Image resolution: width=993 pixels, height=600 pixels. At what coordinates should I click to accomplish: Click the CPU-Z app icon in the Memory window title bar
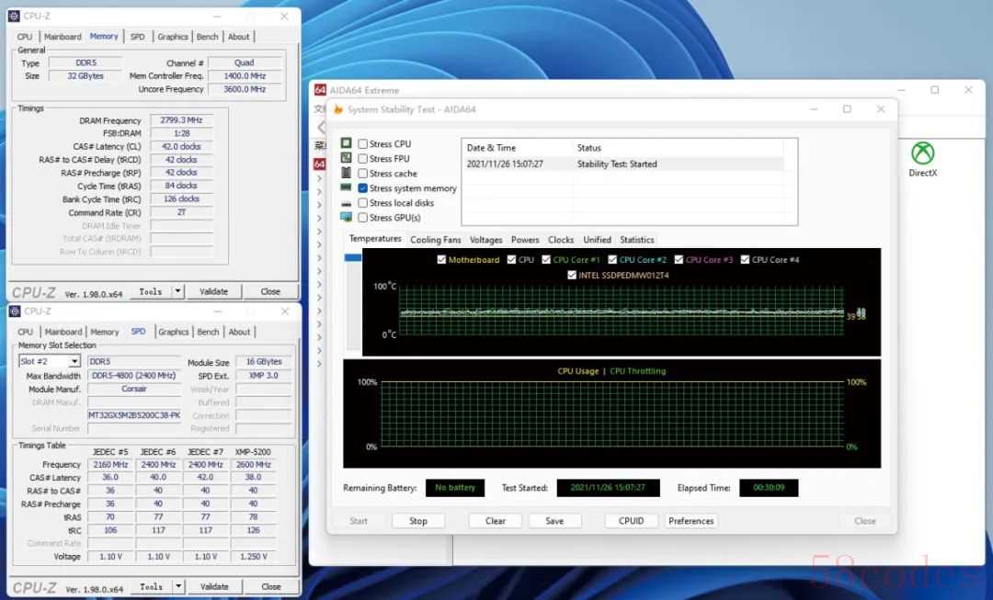[15, 16]
